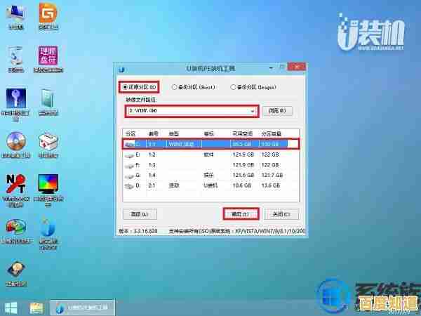Click the 软件 volume label in E: row
Viewport: 421px width, 316px height.
coord(208,154)
